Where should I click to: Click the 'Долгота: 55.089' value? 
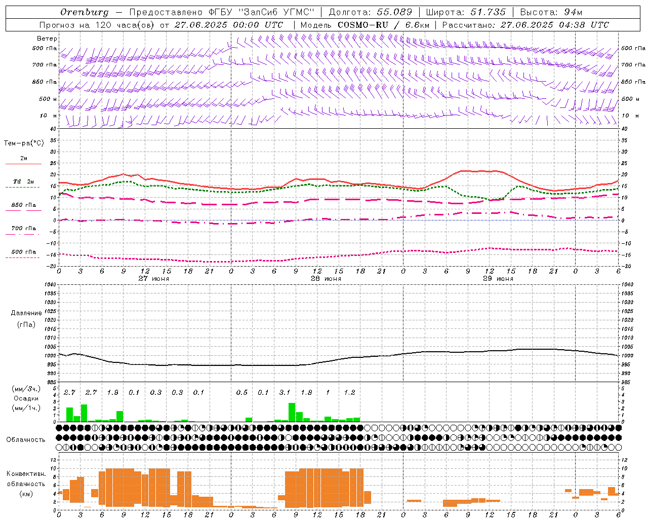coord(371,12)
